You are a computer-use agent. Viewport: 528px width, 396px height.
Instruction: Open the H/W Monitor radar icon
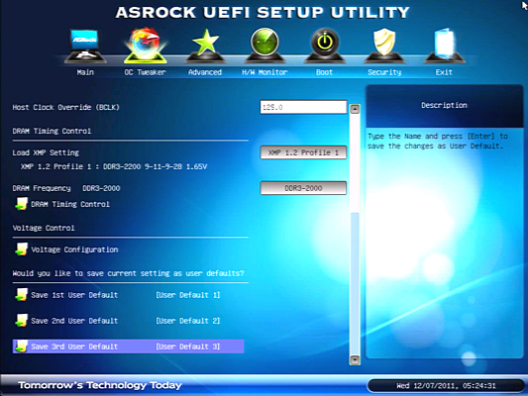click(x=264, y=46)
